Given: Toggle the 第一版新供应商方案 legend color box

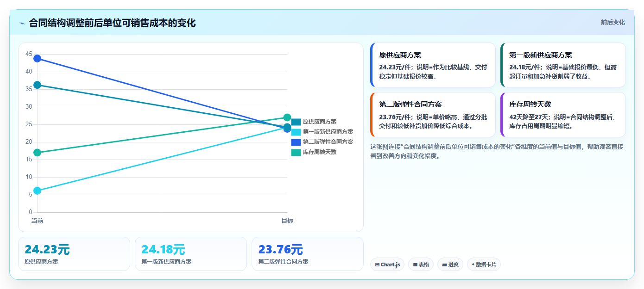Looking at the screenshot, I should 296,132.
